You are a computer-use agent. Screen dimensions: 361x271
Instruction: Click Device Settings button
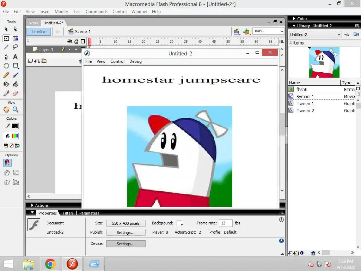click(x=126, y=243)
